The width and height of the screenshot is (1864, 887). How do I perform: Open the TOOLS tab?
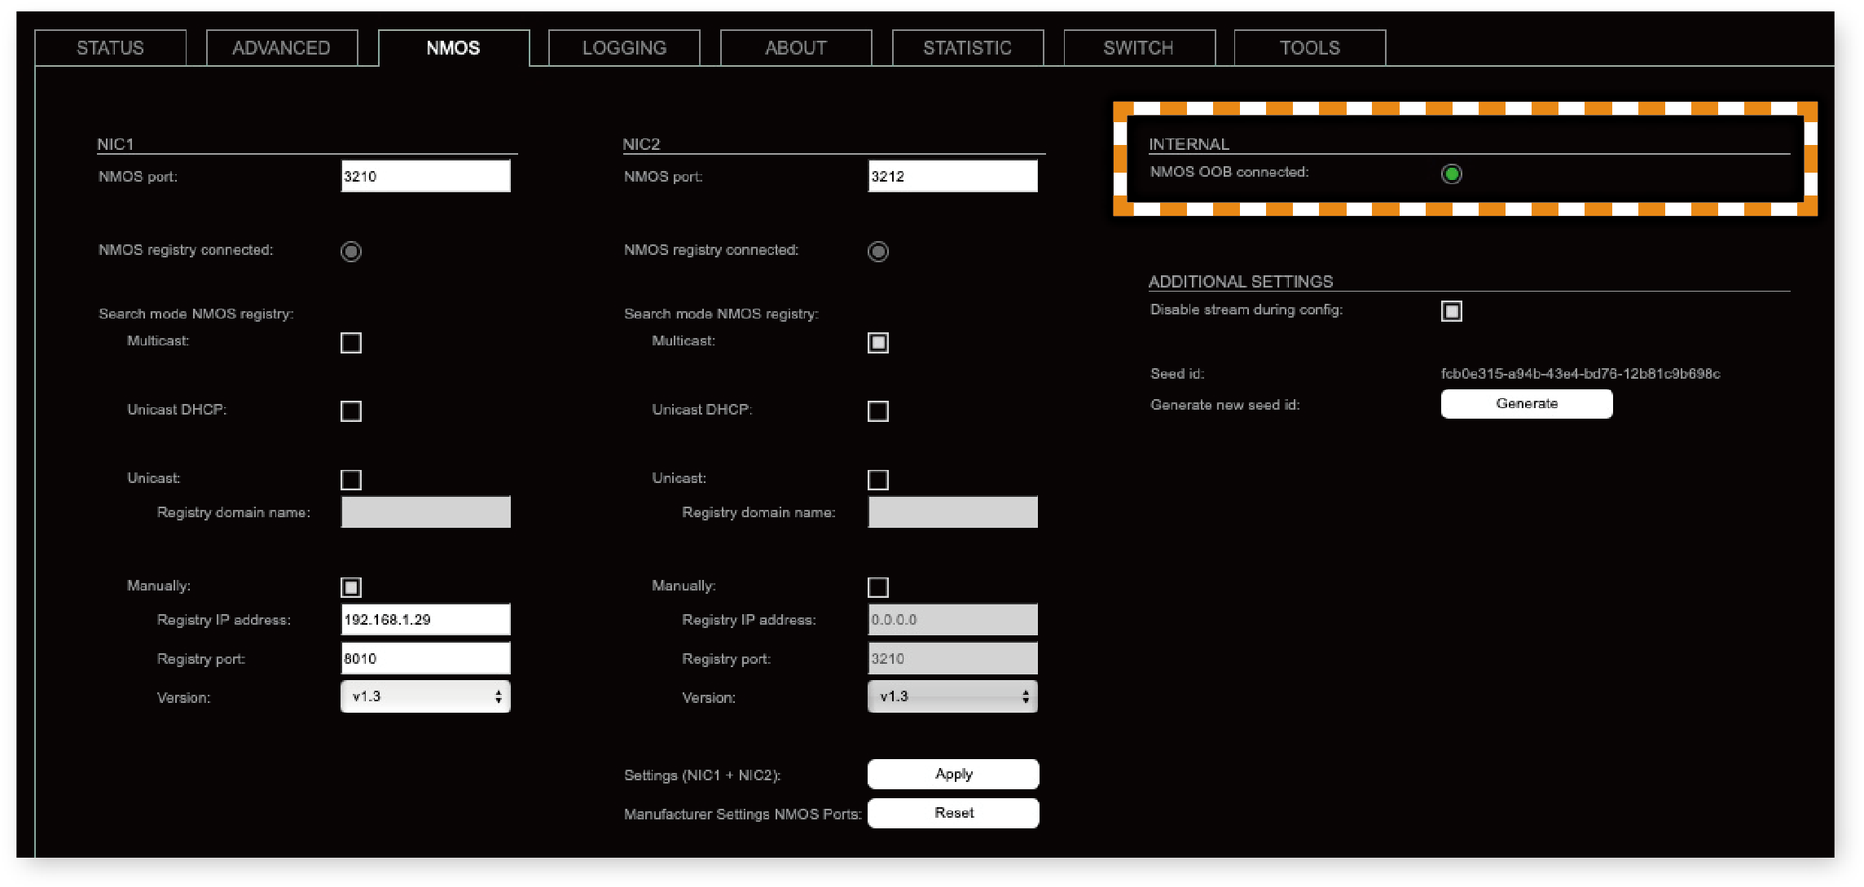click(x=1310, y=48)
